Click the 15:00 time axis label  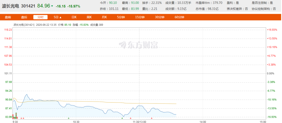coord(263,122)
